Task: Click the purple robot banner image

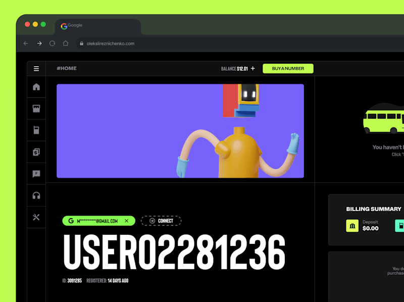Action: 180,131
